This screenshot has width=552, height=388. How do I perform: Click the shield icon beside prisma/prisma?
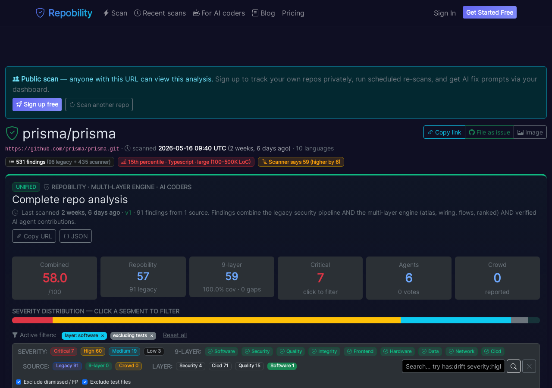(x=12, y=133)
